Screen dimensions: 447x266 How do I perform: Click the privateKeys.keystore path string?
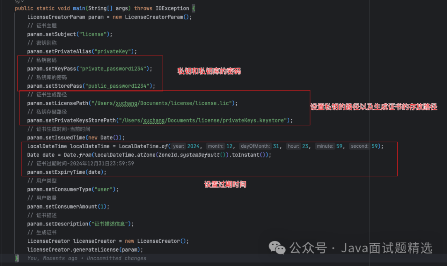[203, 120]
